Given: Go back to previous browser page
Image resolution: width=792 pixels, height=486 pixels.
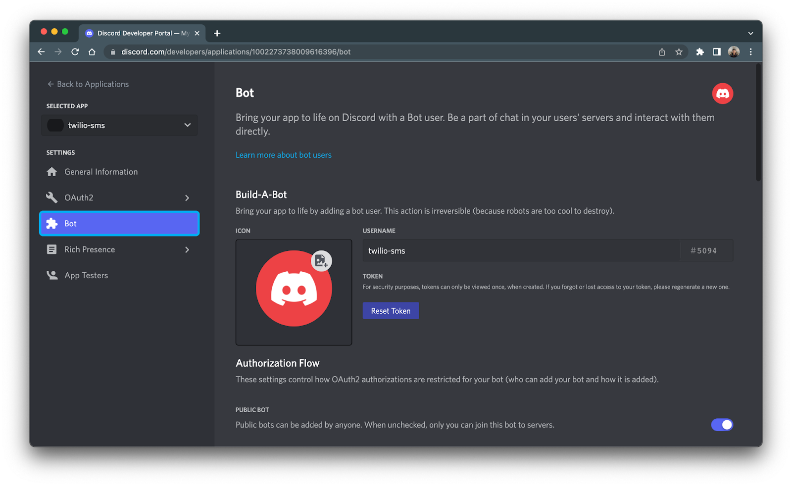Looking at the screenshot, I should tap(41, 52).
